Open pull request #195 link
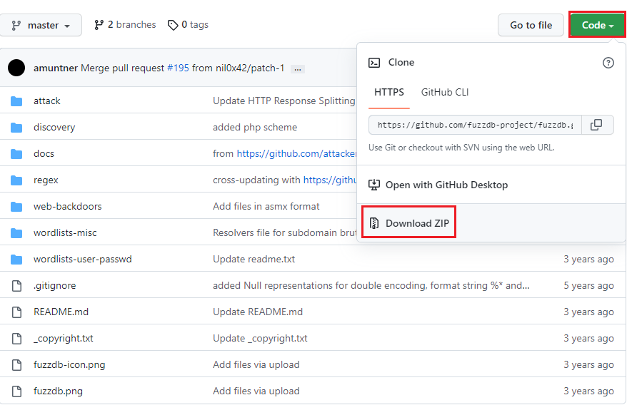The width and height of the screenshot is (627, 405). click(x=178, y=68)
